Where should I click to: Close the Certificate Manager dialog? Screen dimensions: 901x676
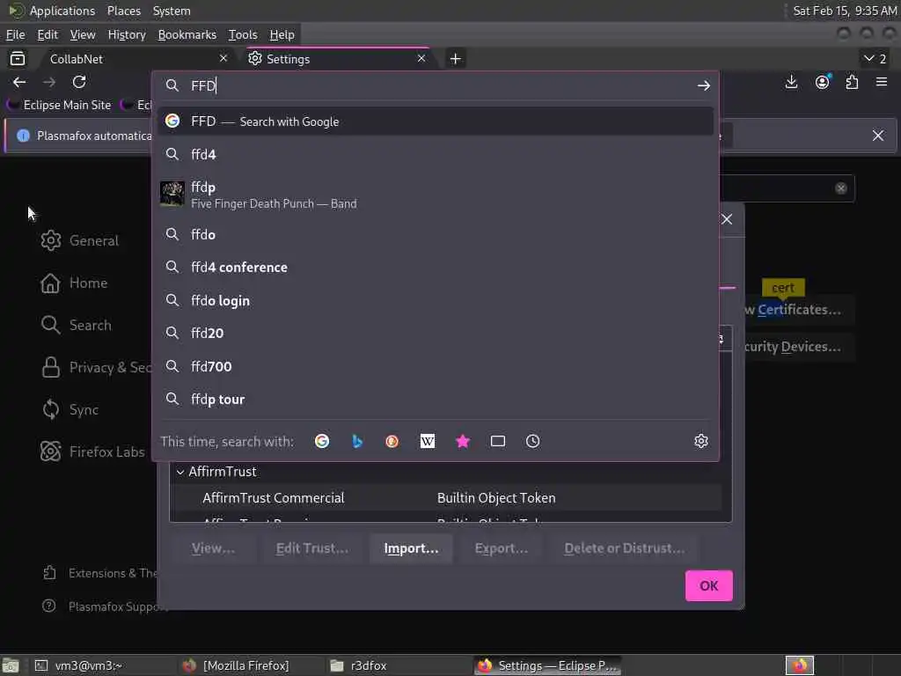click(x=727, y=219)
